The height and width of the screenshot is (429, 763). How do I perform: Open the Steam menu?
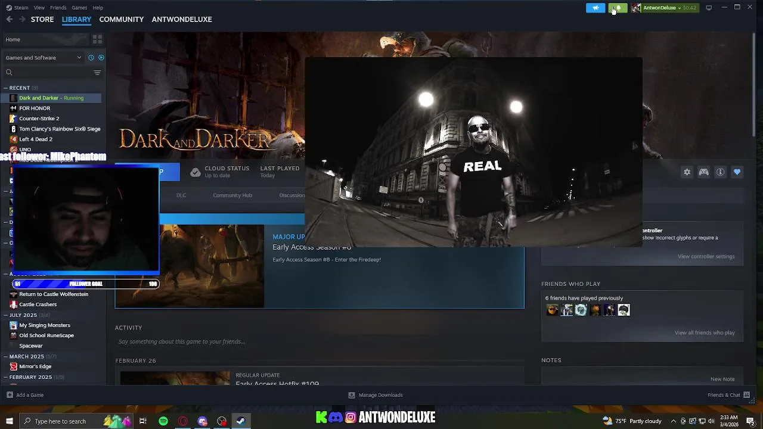pyautogui.click(x=21, y=8)
